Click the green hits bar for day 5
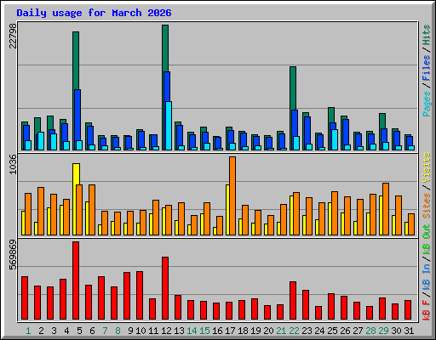The height and width of the screenshot is (340, 436). (x=76, y=60)
